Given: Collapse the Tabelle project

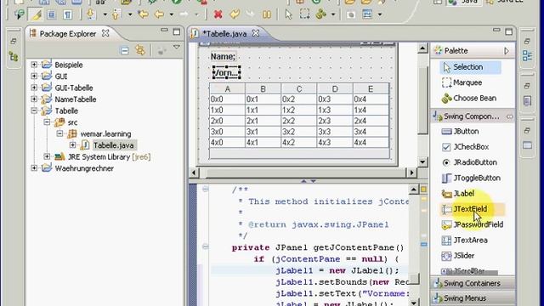Looking at the screenshot, I should [x=34, y=110].
